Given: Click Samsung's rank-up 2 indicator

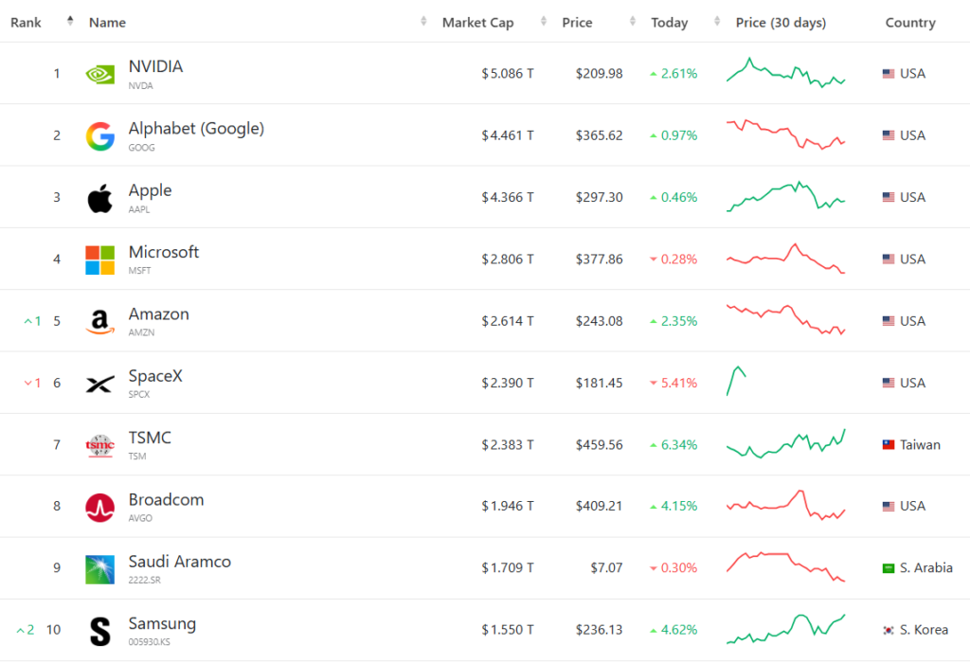Looking at the screenshot, I should point(26,630).
